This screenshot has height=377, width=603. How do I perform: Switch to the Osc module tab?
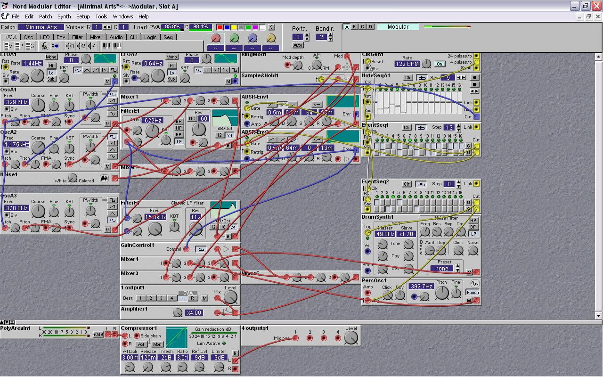[28, 37]
